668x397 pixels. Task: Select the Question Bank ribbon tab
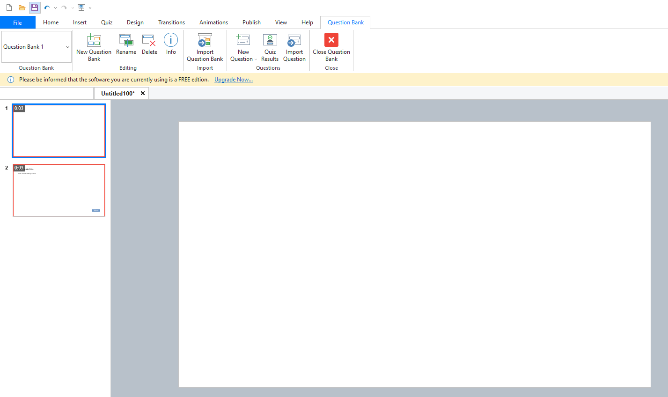click(x=345, y=22)
